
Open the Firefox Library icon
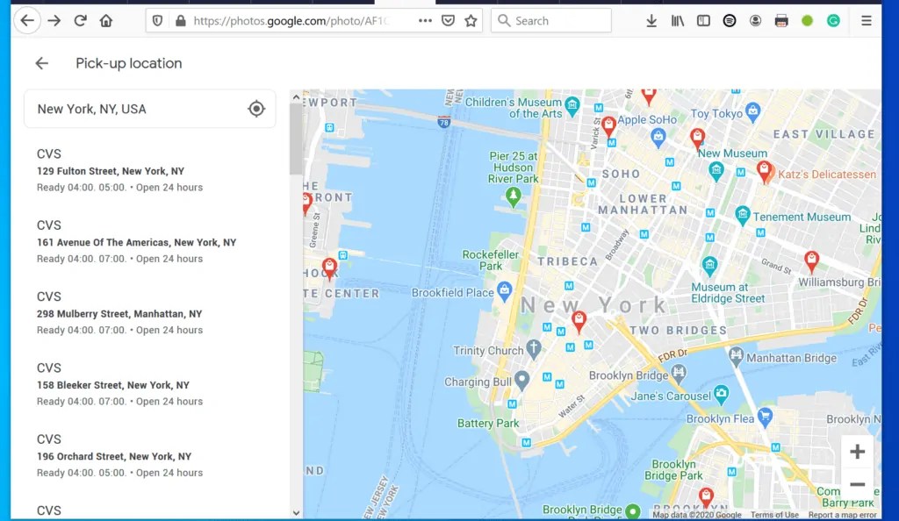click(678, 20)
